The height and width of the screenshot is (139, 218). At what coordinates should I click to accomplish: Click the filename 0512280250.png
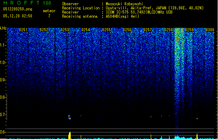tap(18, 9)
